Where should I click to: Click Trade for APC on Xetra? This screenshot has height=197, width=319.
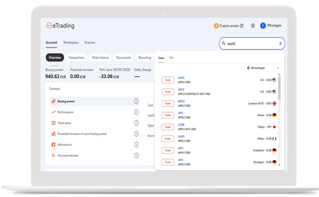click(168, 115)
